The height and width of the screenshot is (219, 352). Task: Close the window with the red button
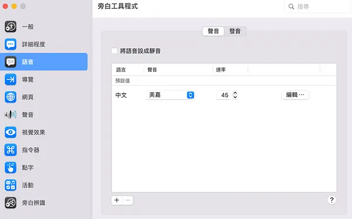[5, 6]
